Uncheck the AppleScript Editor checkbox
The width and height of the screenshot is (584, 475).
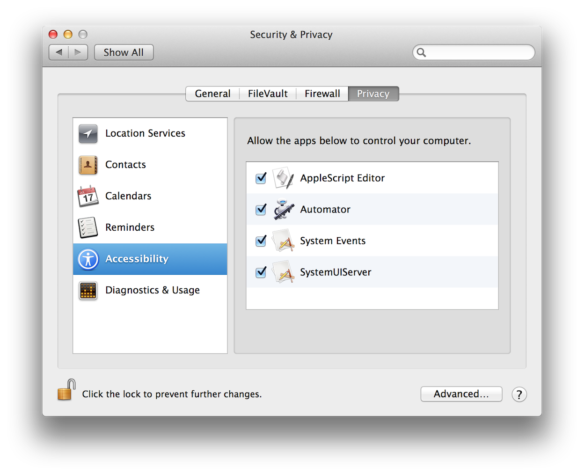261,178
